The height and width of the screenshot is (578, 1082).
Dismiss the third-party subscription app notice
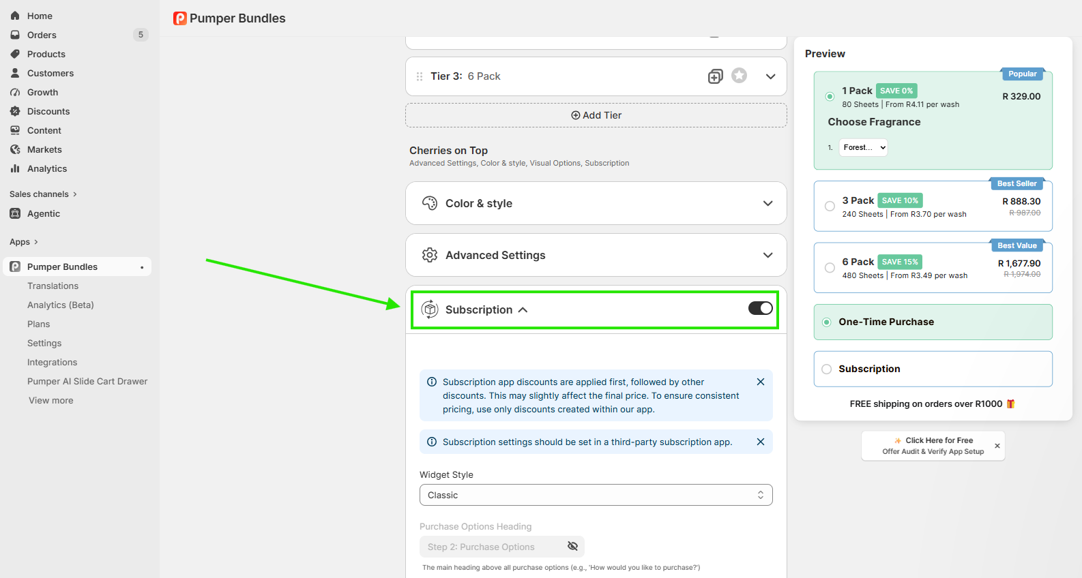click(761, 442)
